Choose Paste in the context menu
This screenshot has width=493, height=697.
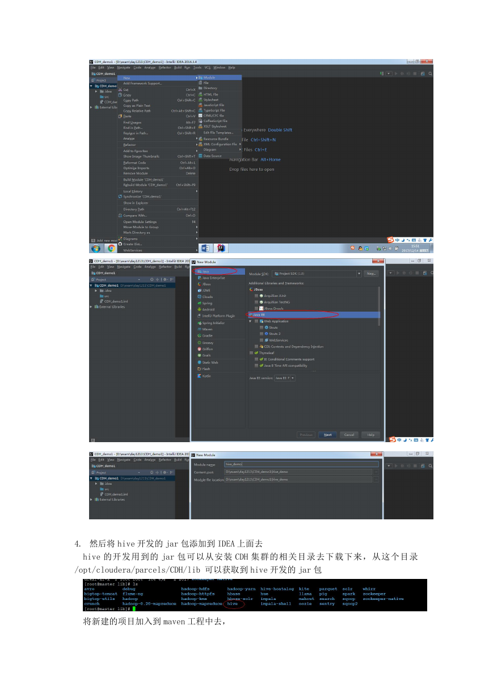157,116
